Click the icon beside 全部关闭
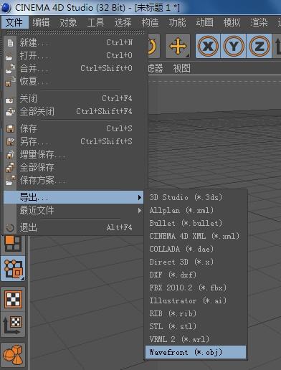281x370 pixels. (10, 112)
